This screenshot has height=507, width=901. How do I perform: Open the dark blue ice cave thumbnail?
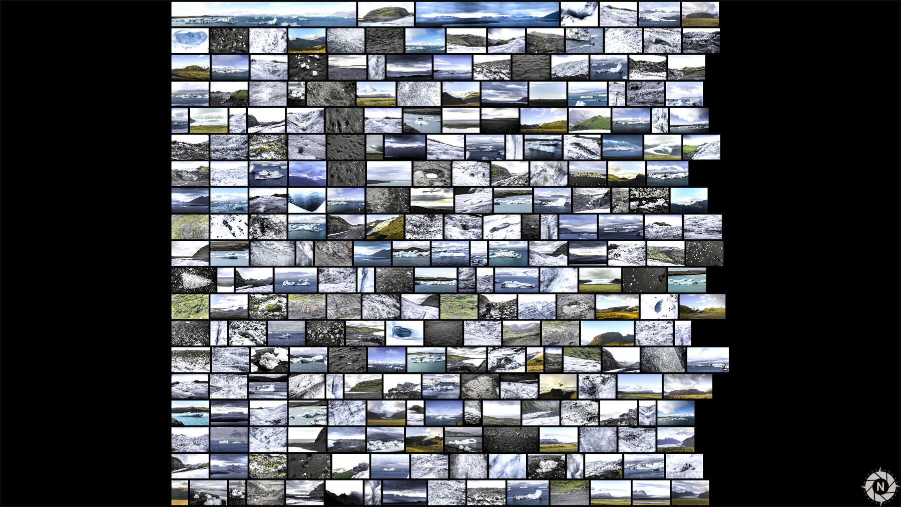point(307,200)
